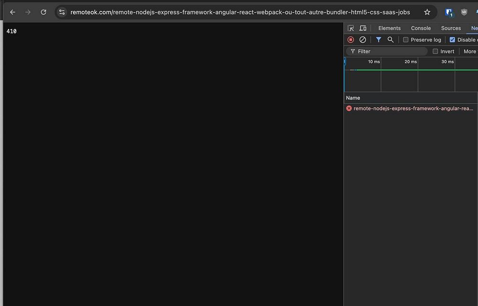Toggle the network filter funnel icon
Viewport: 478px width, 306px height.
(378, 40)
